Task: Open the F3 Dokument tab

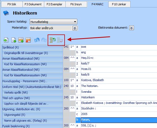Action: (33, 4)
